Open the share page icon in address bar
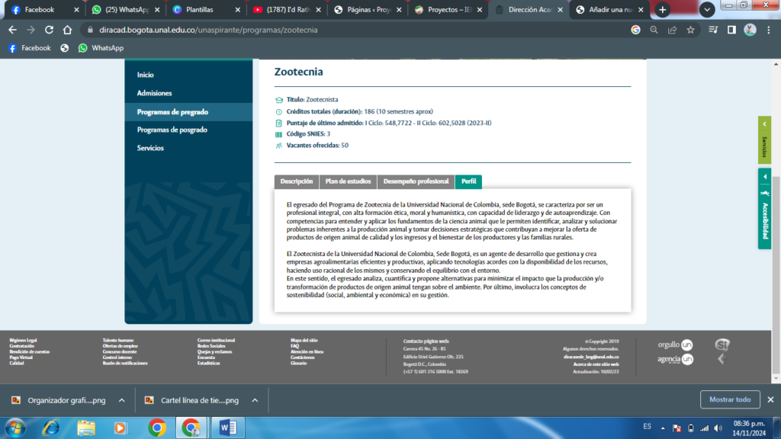 673,30
